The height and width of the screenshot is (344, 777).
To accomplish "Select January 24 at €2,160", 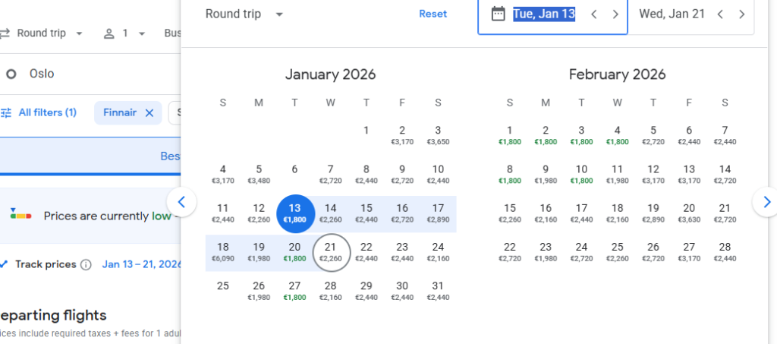I will click(x=438, y=252).
